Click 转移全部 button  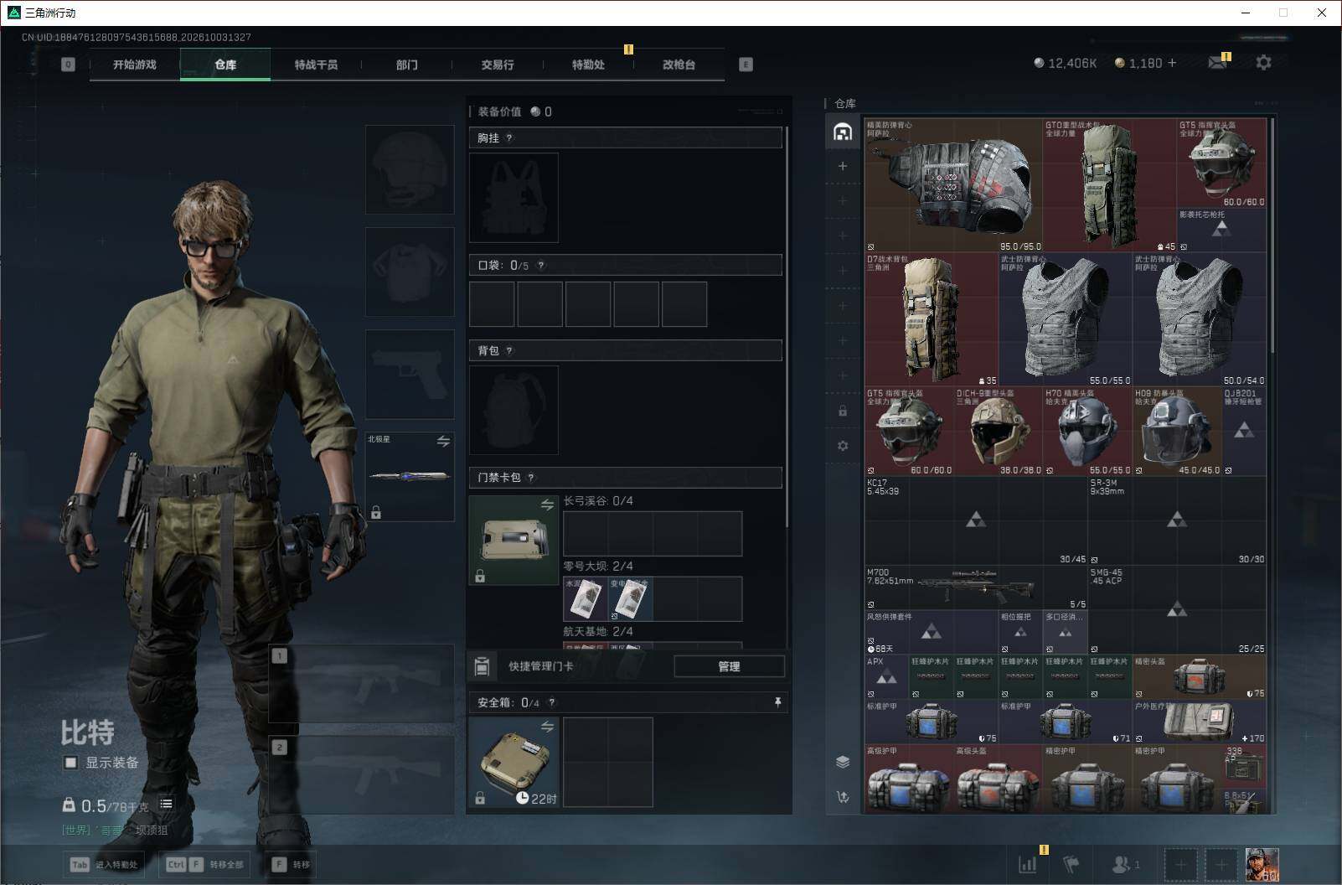(x=205, y=864)
